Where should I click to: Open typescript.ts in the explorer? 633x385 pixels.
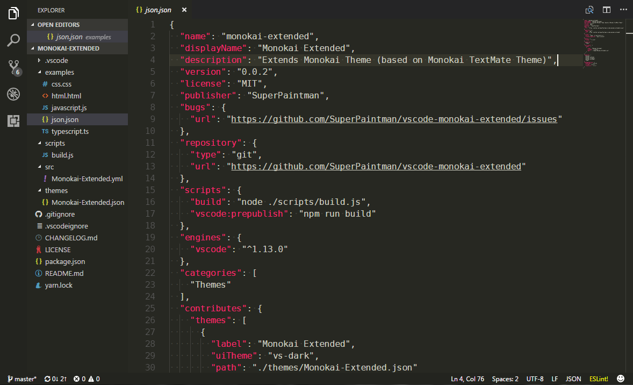77,131
